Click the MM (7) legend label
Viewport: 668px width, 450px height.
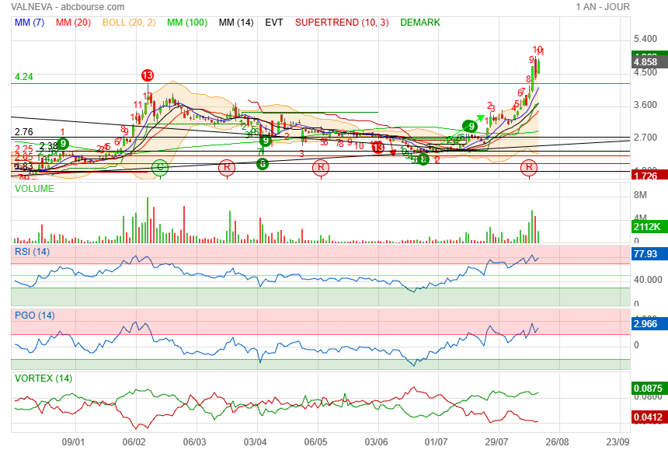click(x=30, y=23)
